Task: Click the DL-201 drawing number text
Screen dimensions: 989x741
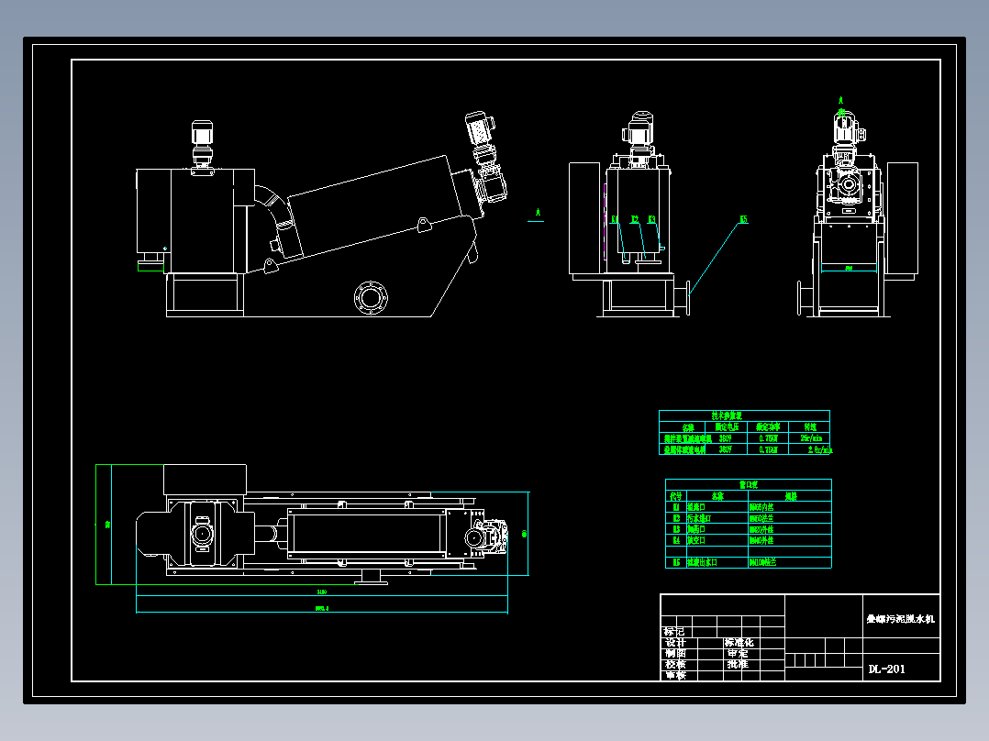Action: [886, 669]
